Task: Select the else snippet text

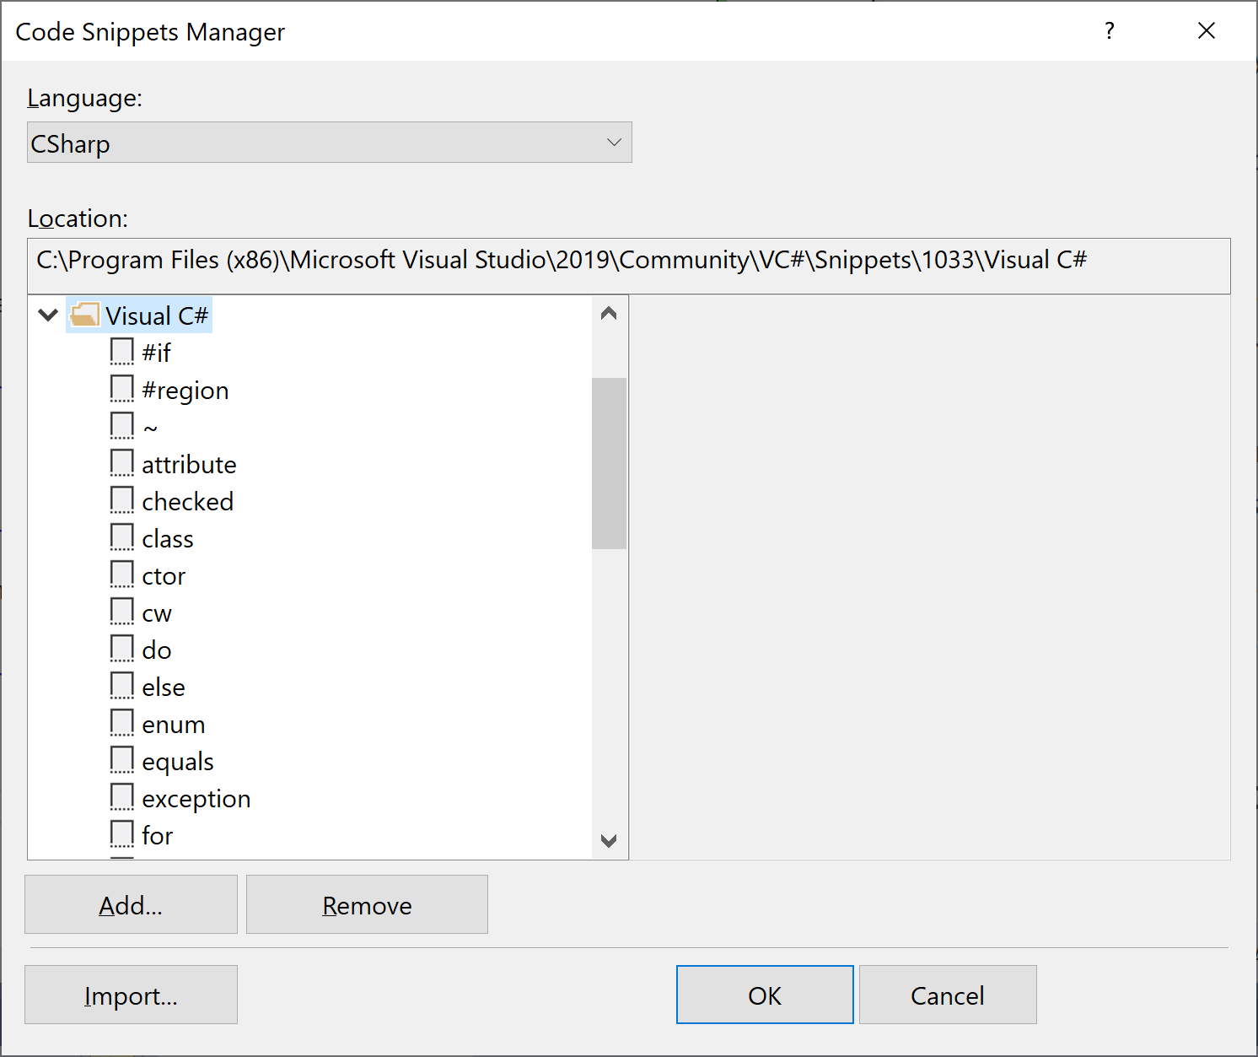Action: click(x=164, y=687)
